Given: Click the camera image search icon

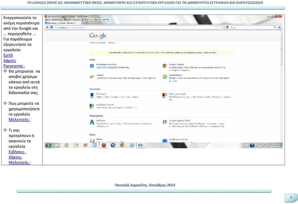Looking at the screenshot, I should 165,141.
